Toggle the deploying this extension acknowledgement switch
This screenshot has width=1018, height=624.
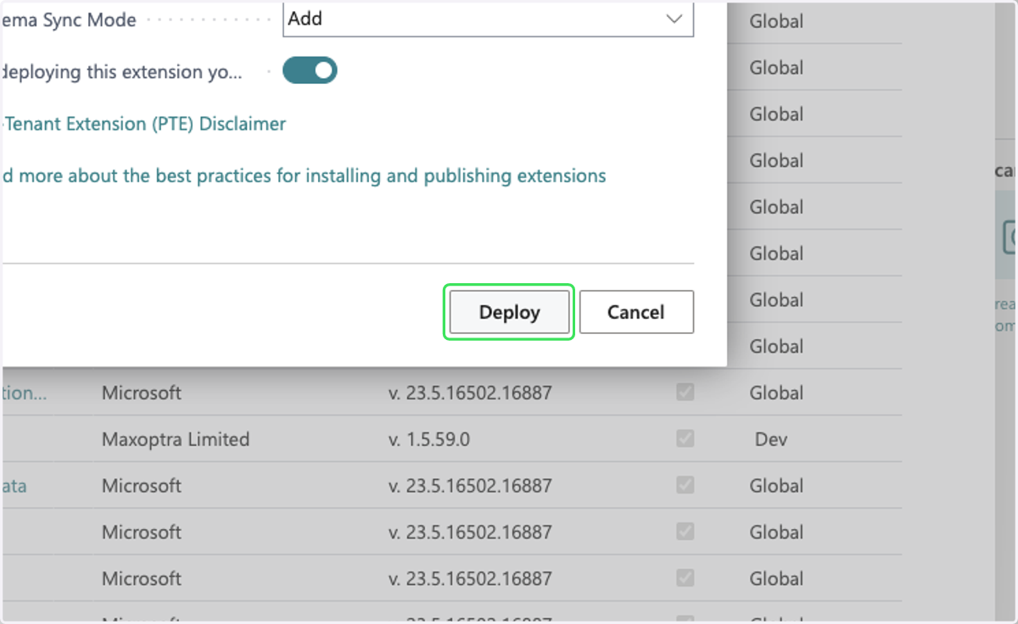310,71
